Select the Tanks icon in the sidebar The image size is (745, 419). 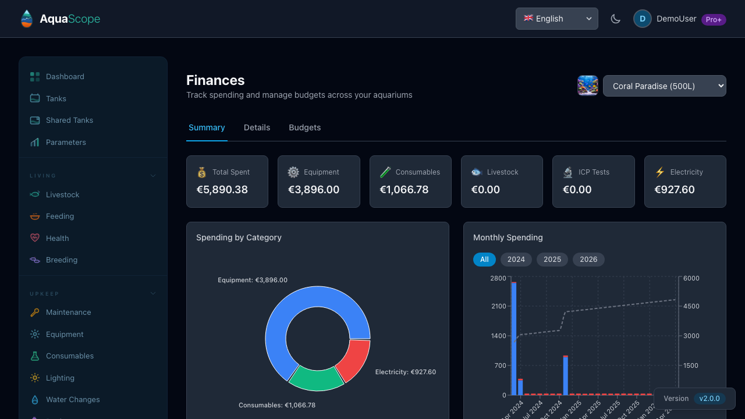(x=34, y=98)
